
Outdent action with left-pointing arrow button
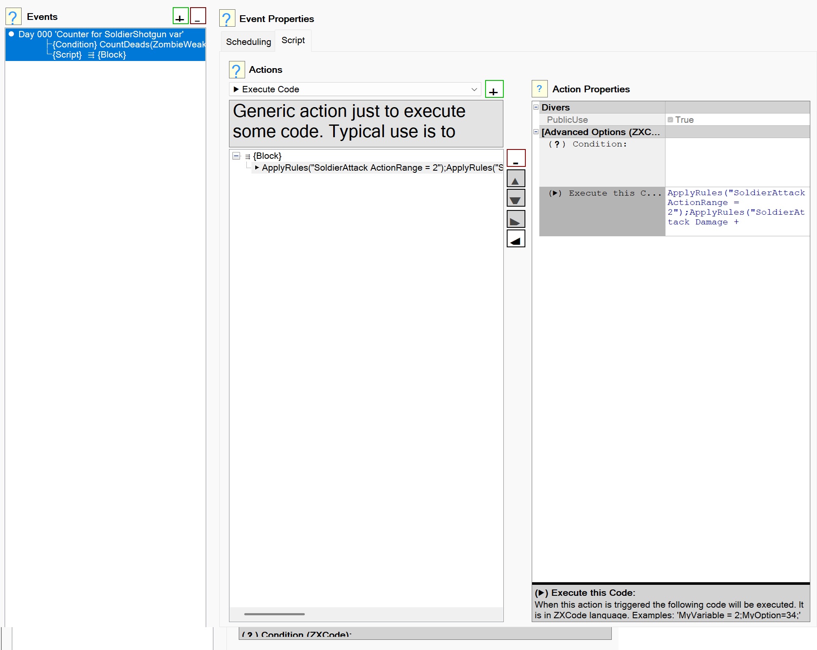point(516,239)
